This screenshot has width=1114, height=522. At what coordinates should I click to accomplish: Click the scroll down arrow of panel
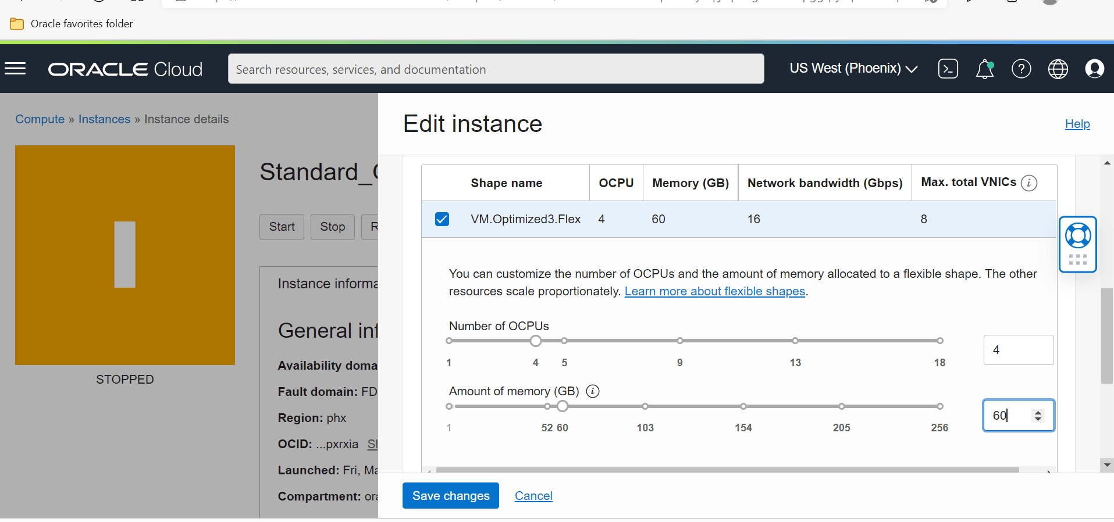coord(1107,465)
